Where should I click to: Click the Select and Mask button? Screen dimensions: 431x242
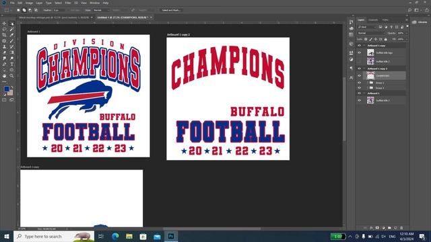pos(171,10)
